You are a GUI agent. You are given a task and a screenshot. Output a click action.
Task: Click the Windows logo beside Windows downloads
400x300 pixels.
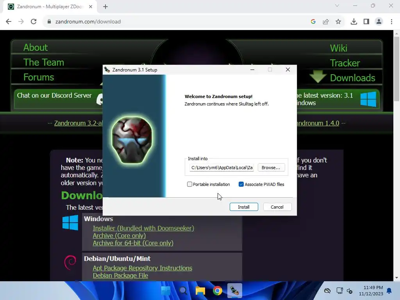point(70,222)
